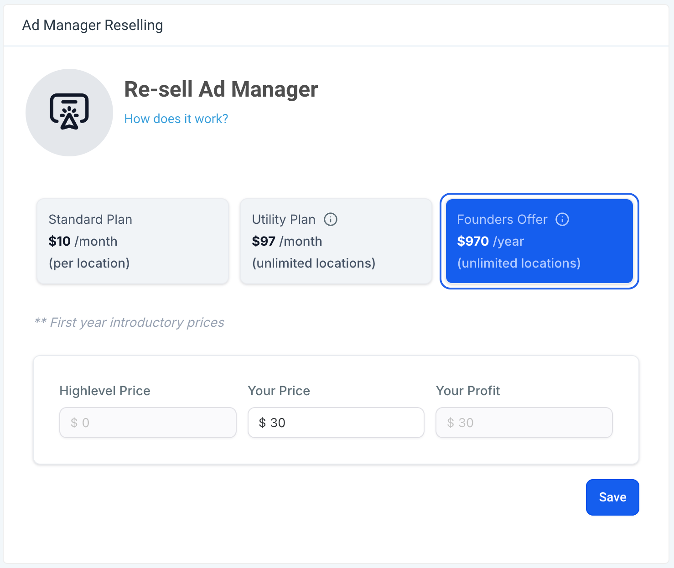Open the How does it work? link
The image size is (674, 568).
pos(176,119)
